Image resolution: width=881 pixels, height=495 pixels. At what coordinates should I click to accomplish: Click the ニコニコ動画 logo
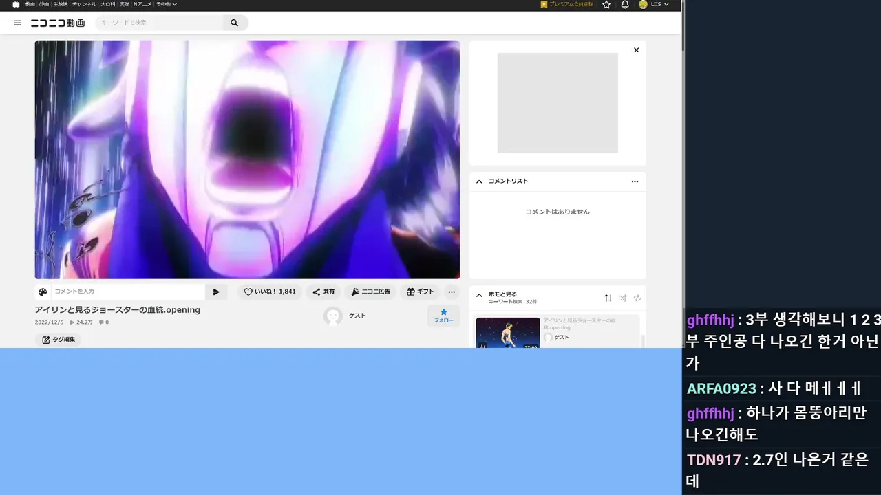pos(58,23)
